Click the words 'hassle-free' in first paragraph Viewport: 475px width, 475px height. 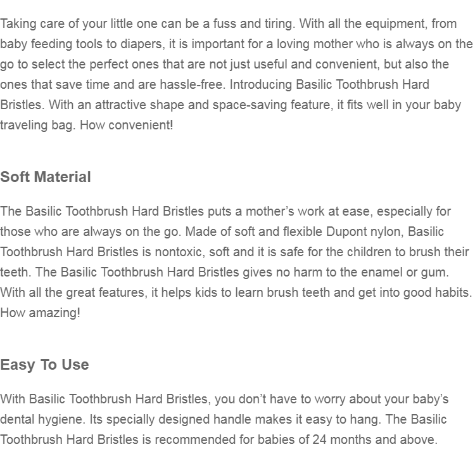pos(191,84)
